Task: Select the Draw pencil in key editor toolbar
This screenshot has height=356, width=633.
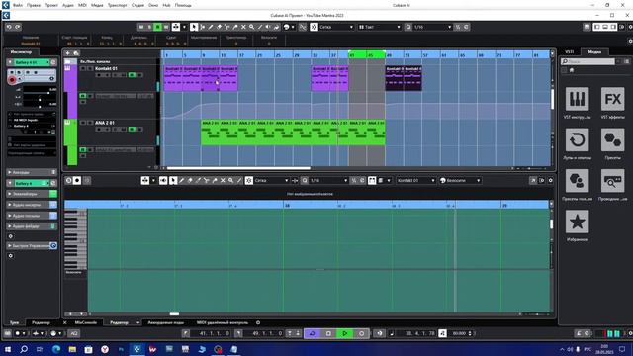Action: click(181, 180)
